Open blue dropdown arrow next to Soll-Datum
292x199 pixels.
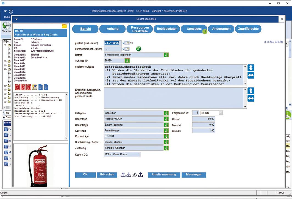(x=123, y=43)
